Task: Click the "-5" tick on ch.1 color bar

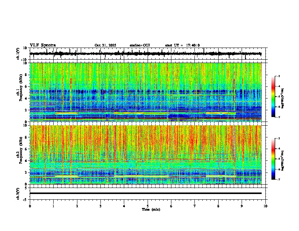Action: pyautogui.click(x=278, y=97)
